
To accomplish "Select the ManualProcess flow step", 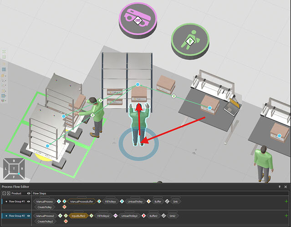I will tap(45, 202).
